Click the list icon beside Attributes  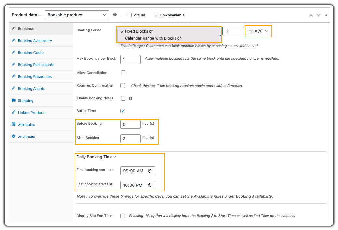click(x=14, y=124)
